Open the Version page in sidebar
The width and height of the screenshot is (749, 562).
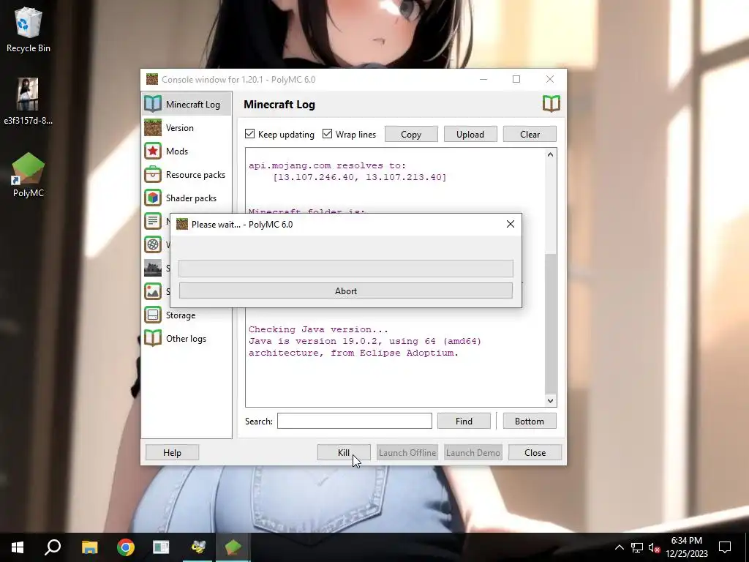187,127
